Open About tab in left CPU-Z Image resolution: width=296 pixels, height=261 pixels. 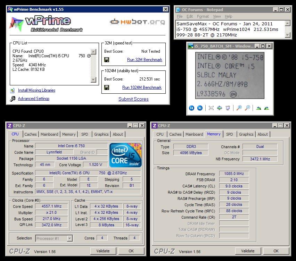coord(118,134)
